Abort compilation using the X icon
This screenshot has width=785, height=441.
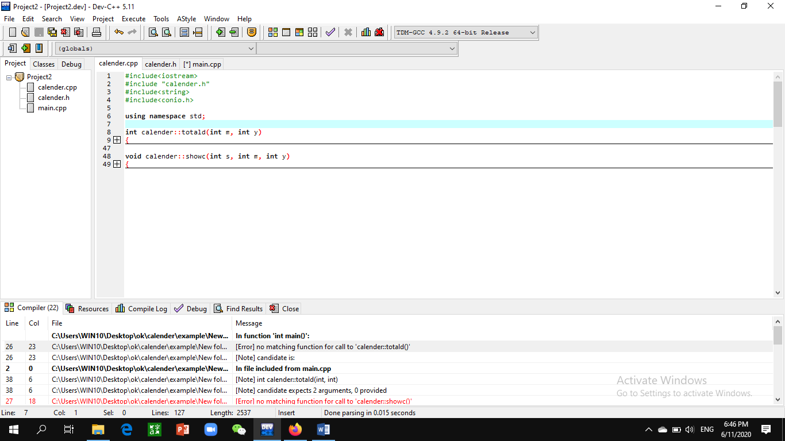(x=348, y=32)
